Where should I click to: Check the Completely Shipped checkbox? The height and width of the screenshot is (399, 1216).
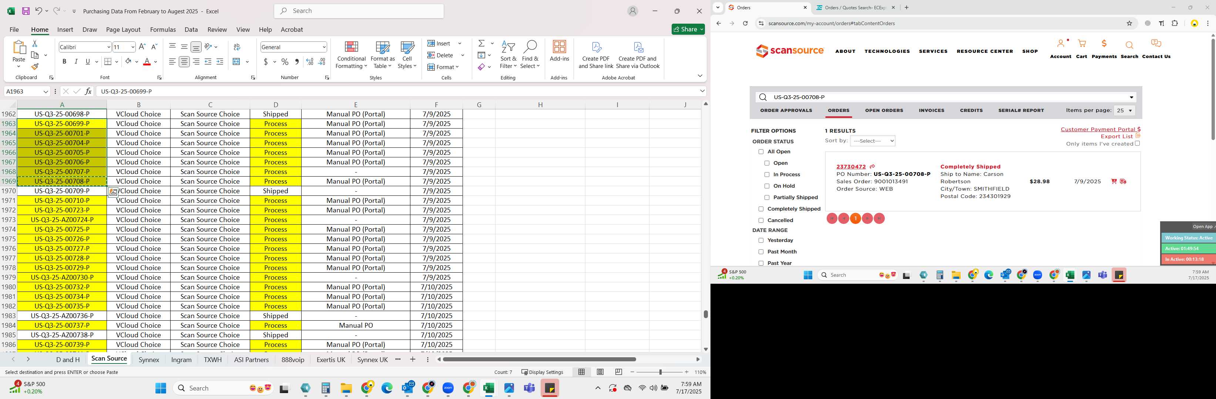(761, 209)
